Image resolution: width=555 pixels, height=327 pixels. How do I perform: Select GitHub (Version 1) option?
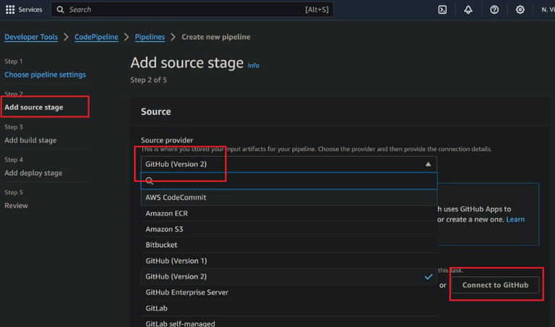[x=176, y=261]
